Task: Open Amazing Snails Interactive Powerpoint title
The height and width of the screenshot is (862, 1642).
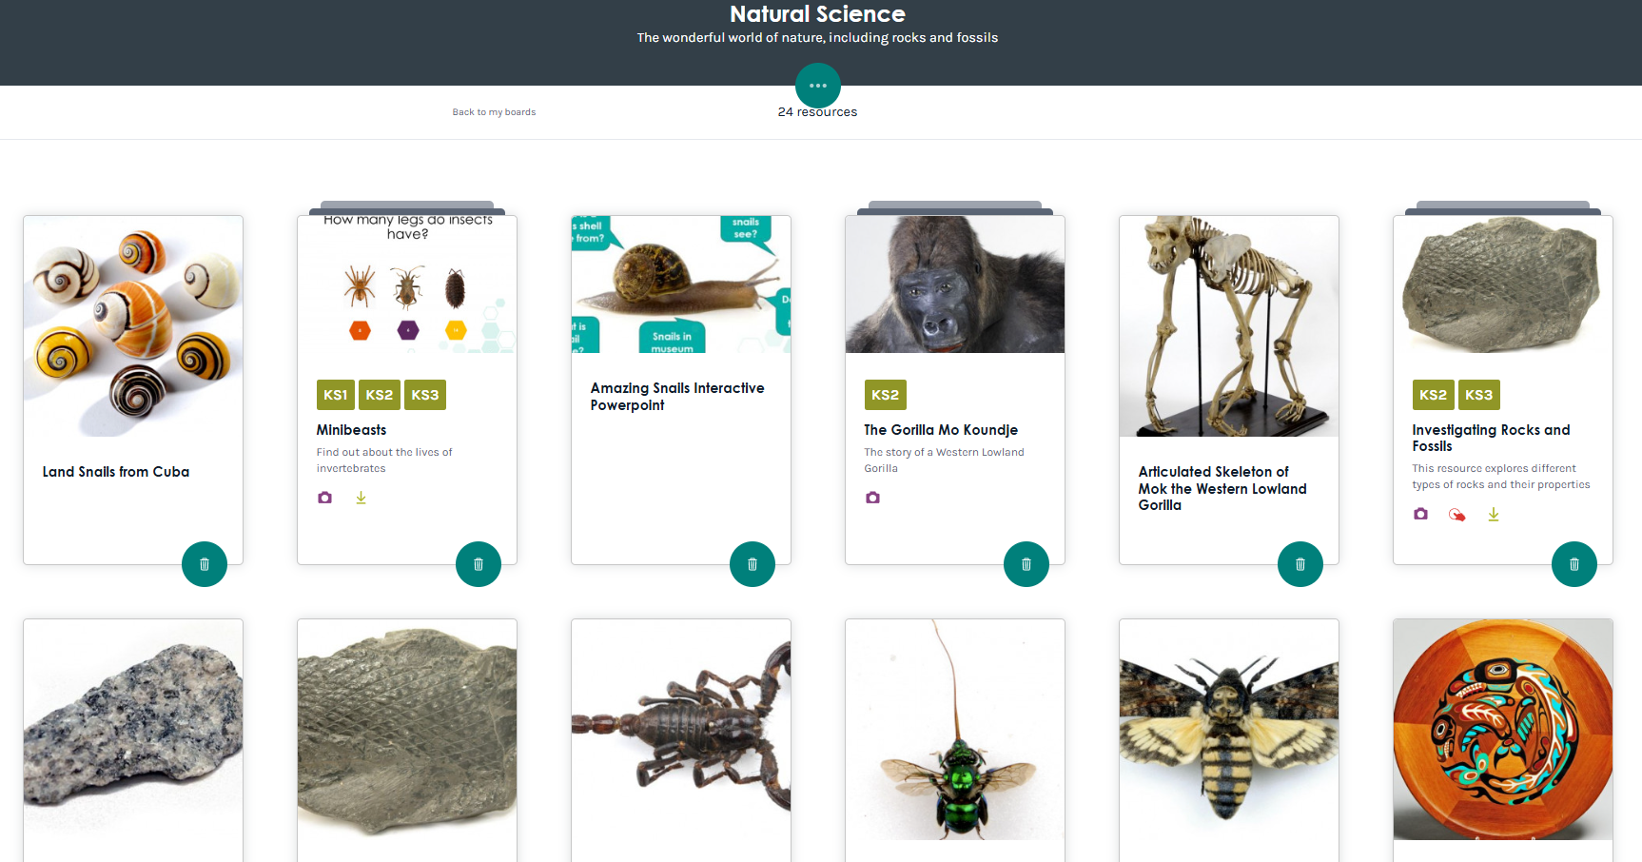Action: tap(677, 397)
